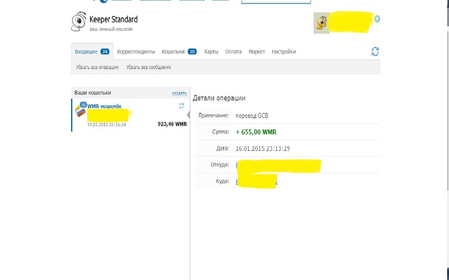Select the Оплата tab

pyautogui.click(x=233, y=52)
